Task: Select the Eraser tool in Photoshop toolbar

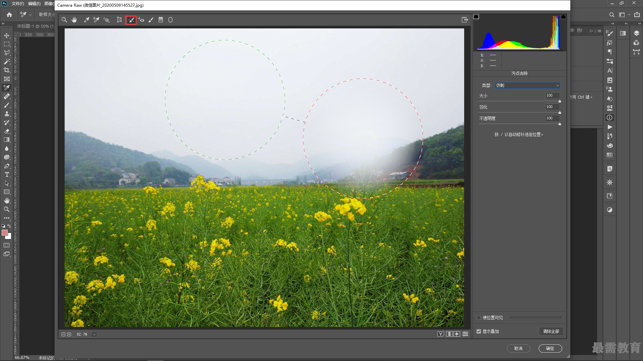Action: [x=7, y=131]
